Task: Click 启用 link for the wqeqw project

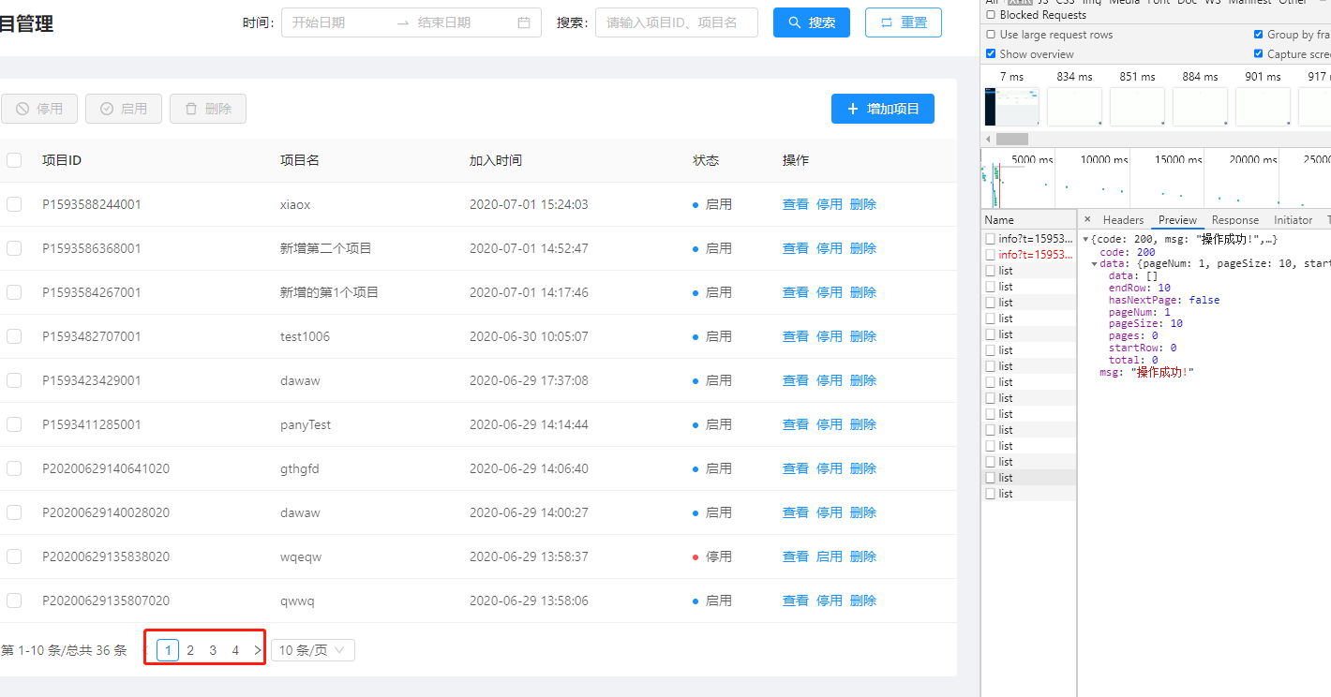Action: click(829, 556)
